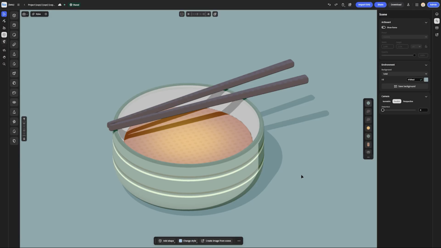Click the Save background button
The image size is (441, 248).
tap(404, 86)
